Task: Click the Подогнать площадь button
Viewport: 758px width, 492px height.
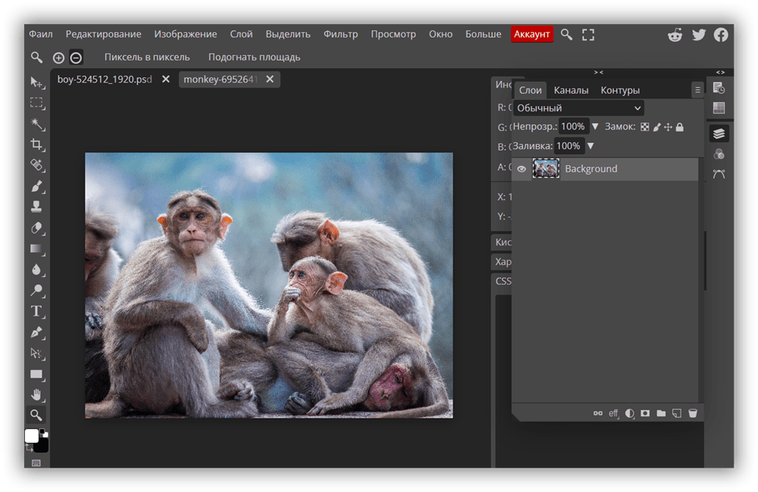Action: pos(254,57)
